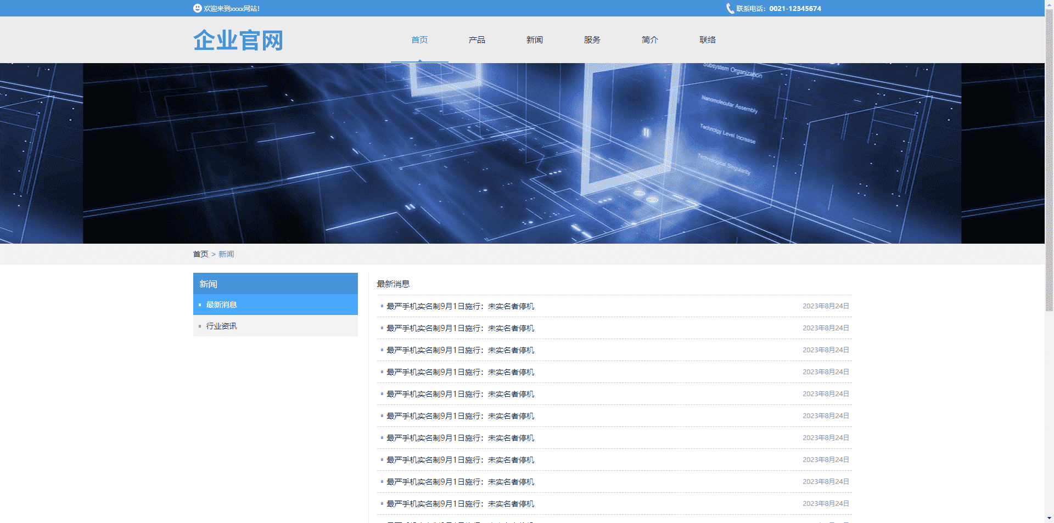The image size is (1054, 523).
Task: Open the 简介 navigation item
Action: point(650,40)
